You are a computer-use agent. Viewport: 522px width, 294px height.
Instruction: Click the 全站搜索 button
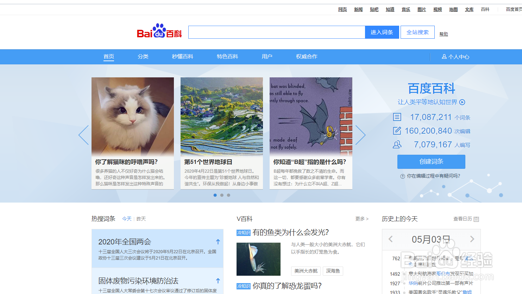click(417, 32)
